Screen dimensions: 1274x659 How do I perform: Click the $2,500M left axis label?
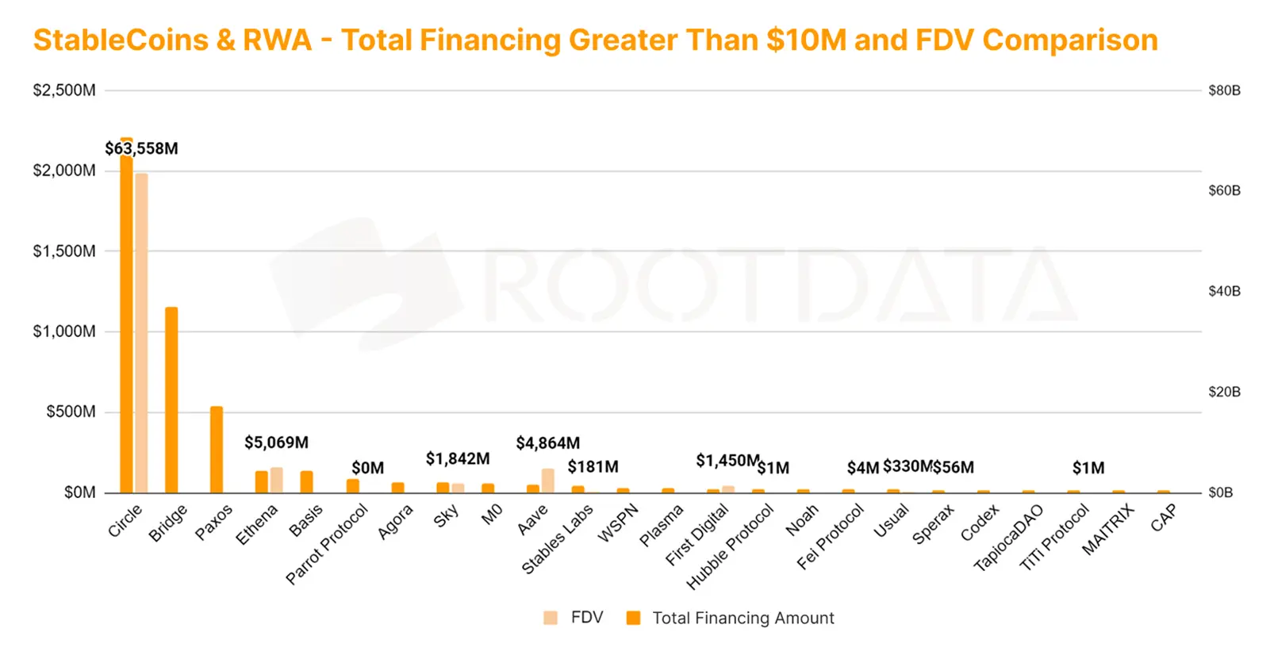point(64,90)
